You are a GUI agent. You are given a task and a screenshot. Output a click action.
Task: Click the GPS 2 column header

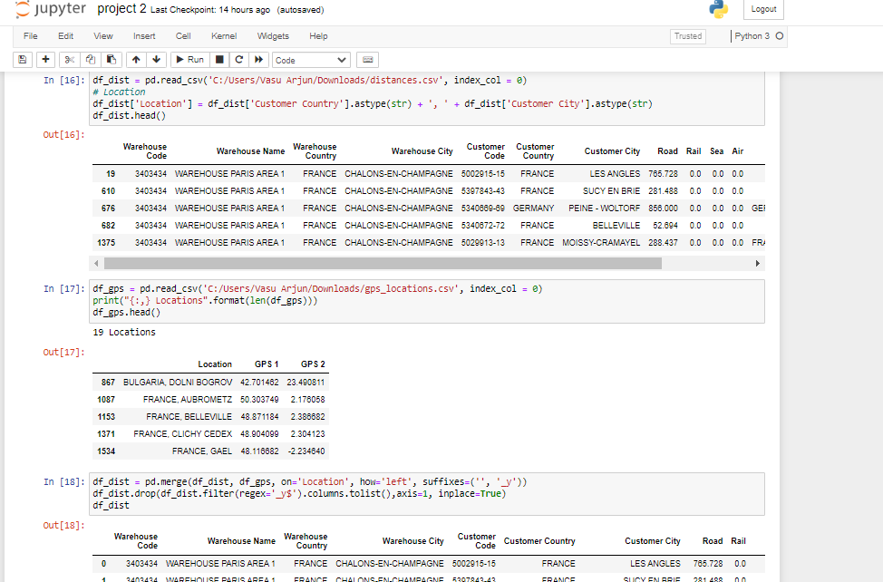pos(313,364)
